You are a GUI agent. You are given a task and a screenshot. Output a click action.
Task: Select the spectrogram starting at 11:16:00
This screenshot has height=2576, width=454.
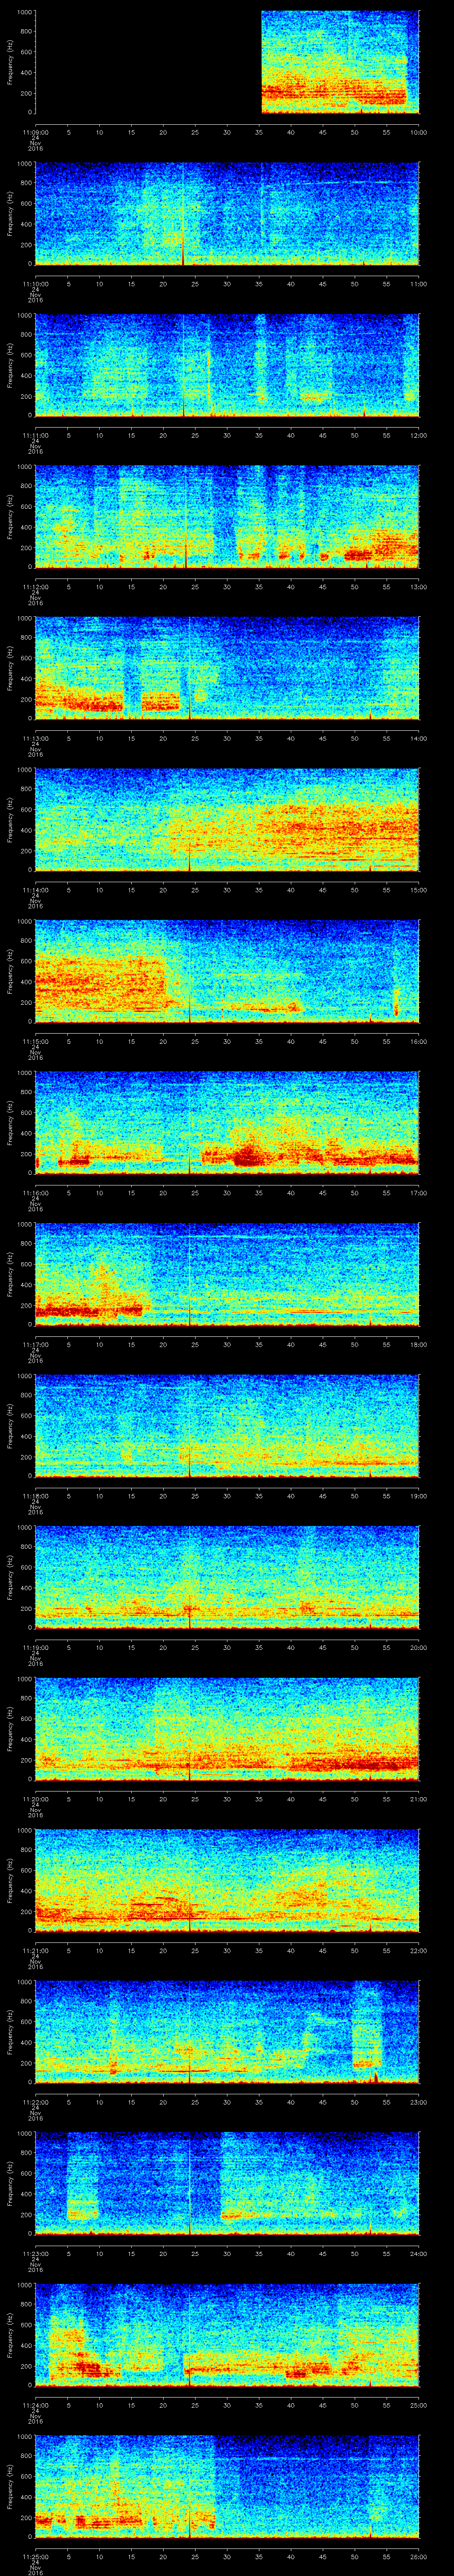pos(227,1122)
